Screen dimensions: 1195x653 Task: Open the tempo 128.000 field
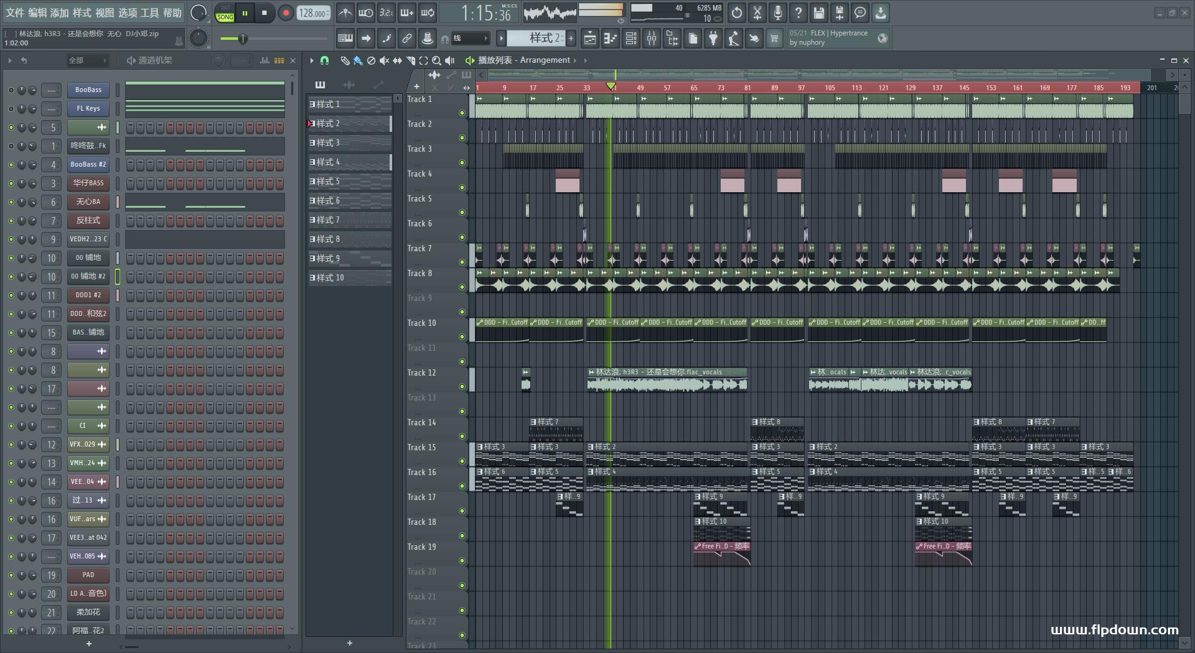(x=313, y=13)
